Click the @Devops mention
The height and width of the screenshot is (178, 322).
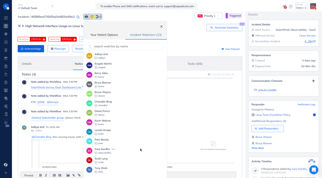tap(53, 102)
